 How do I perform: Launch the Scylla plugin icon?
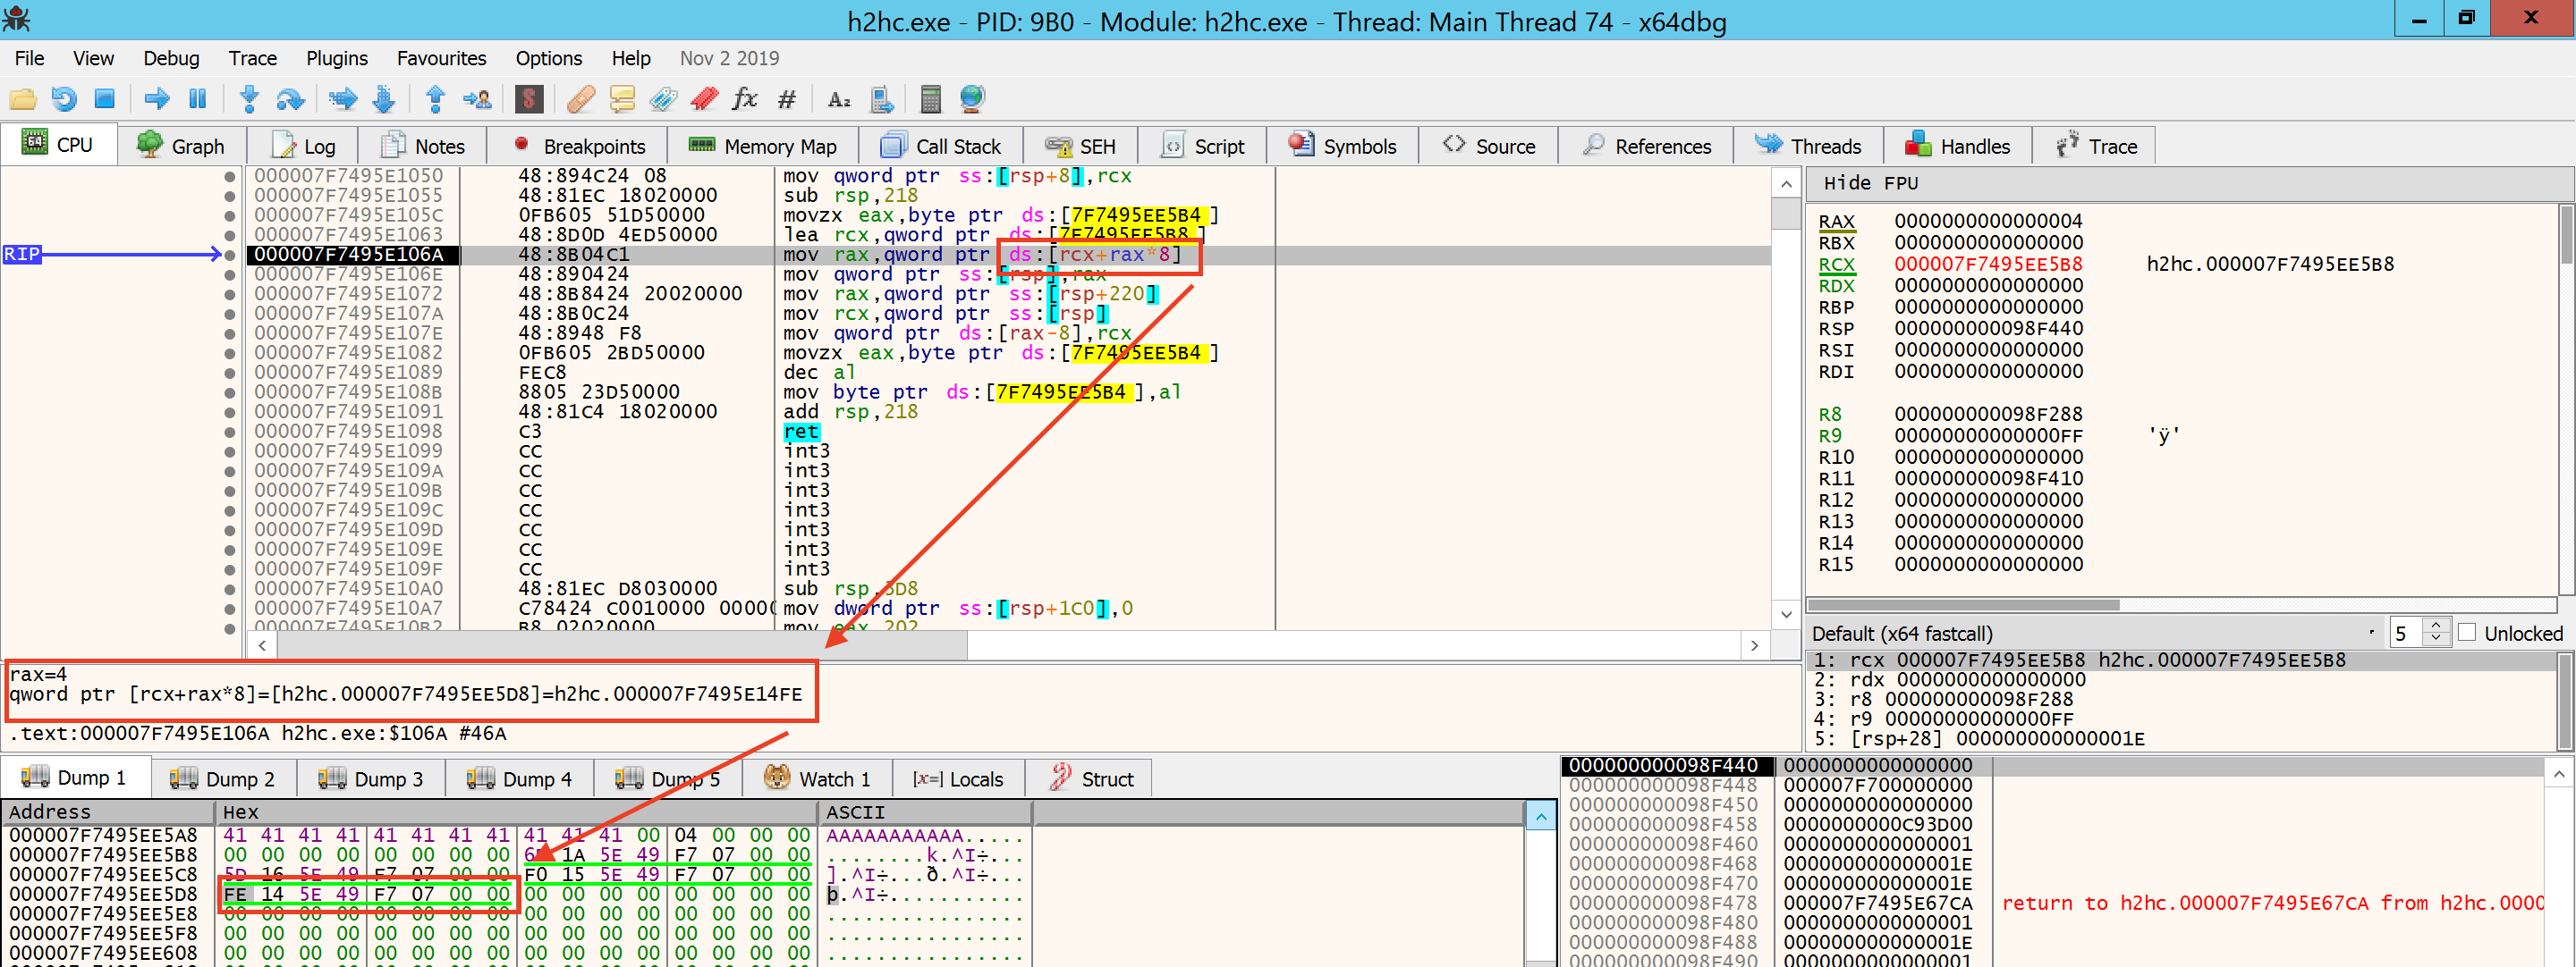tap(529, 99)
